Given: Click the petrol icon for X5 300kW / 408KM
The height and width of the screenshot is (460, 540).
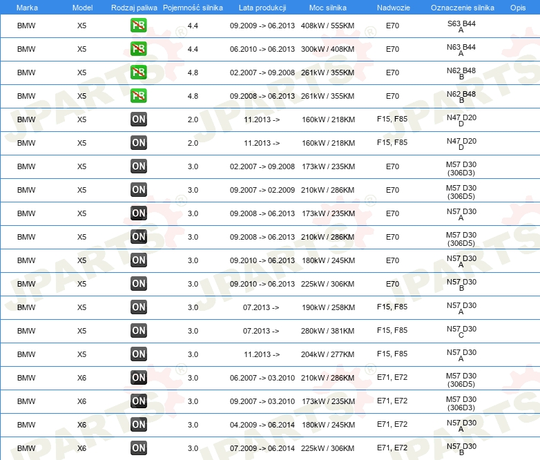Looking at the screenshot, I should 138,49.
